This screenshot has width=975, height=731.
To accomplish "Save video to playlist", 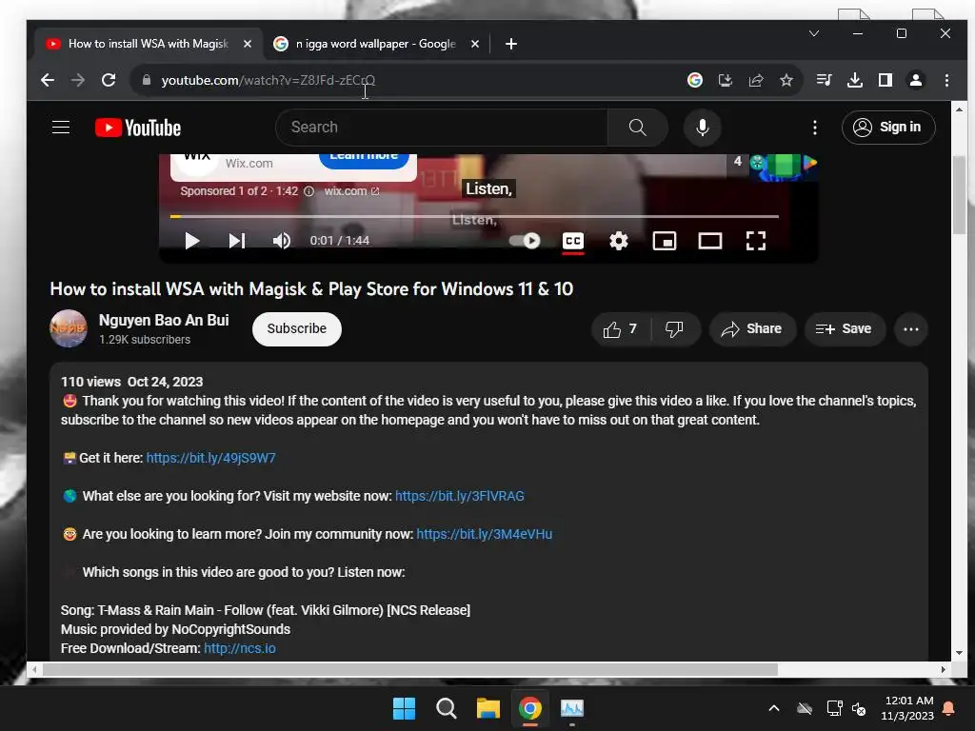I will pyautogui.click(x=844, y=328).
